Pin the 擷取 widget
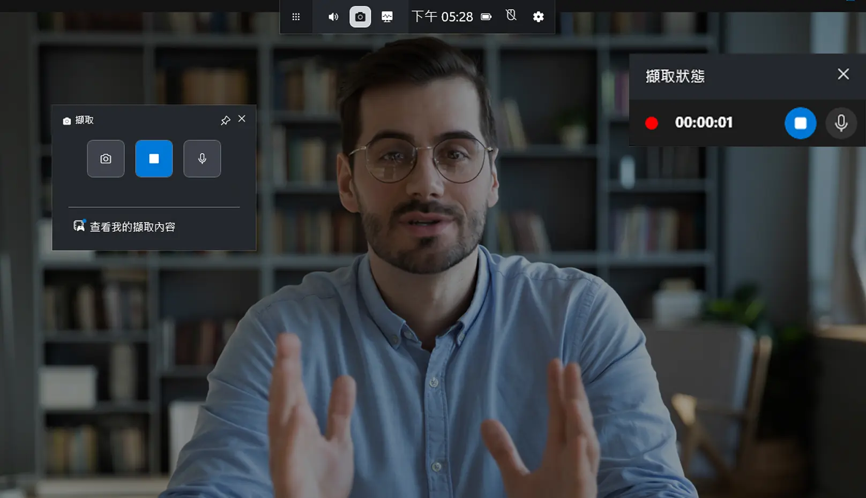 pos(226,120)
